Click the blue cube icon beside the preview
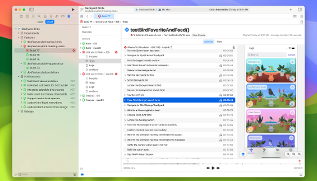 [243, 154]
